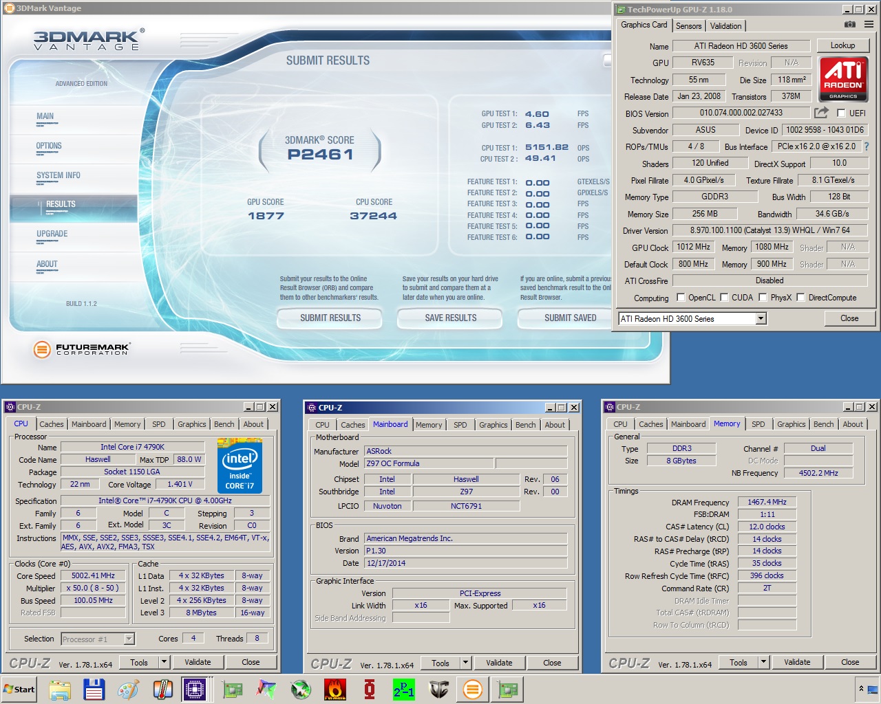
Task: Open the Windows Explorer folder taskbar icon
Action: (x=60, y=690)
